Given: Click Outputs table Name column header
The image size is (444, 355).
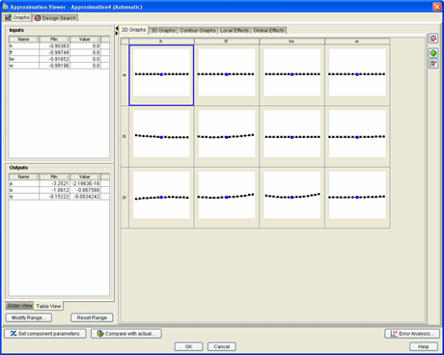Looking at the screenshot, I should coord(24,177).
